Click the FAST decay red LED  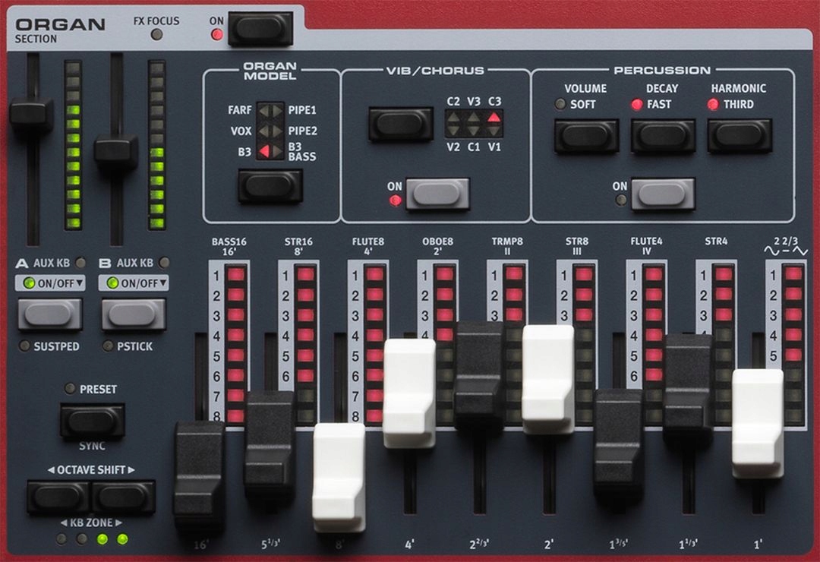pos(636,105)
